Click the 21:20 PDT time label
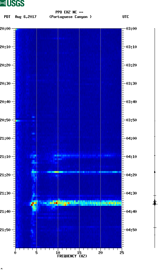The height and width of the screenshot is (272, 168). coord(5,175)
